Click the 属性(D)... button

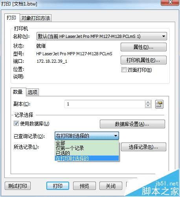(143, 47)
